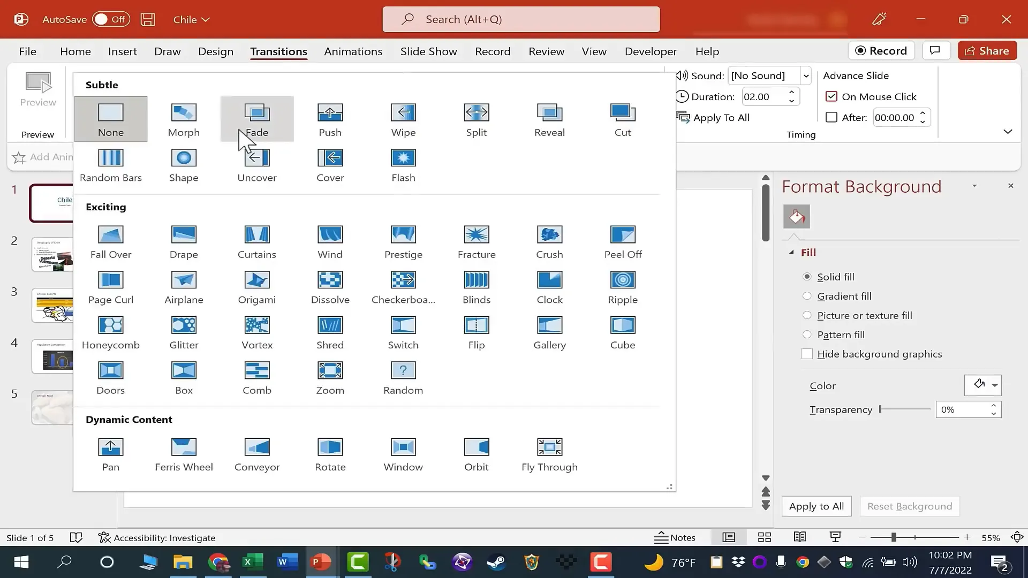The image size is (1028, 578).
Task: Apply the Zoom transition
Action: (330, 378)
